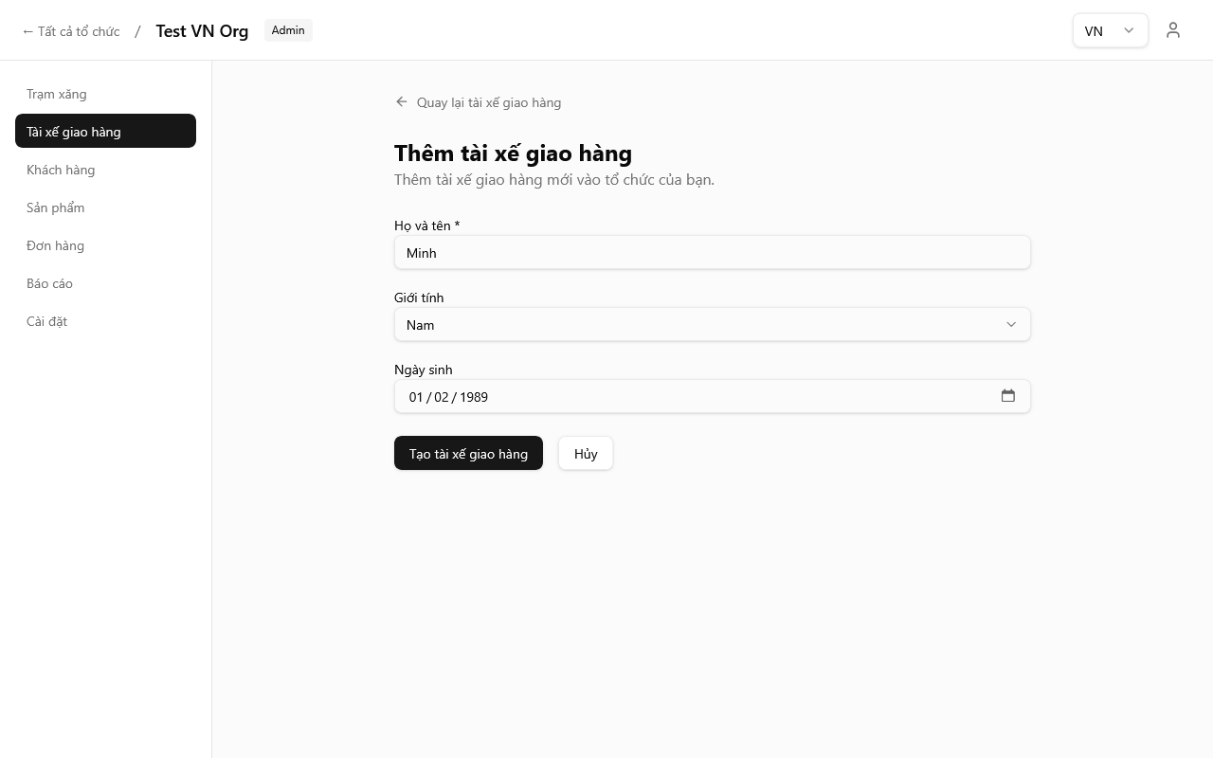Open Cài đặt settings page
1213x758 pixels.
click(x=47, y=321)
